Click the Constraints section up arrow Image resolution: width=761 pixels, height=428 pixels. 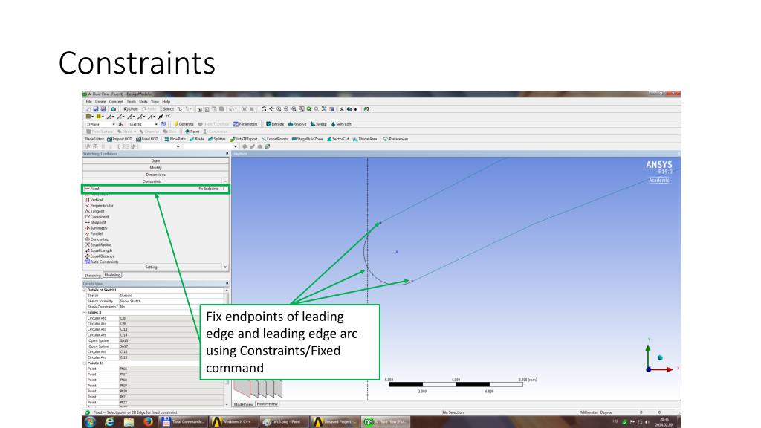(224, 181)
